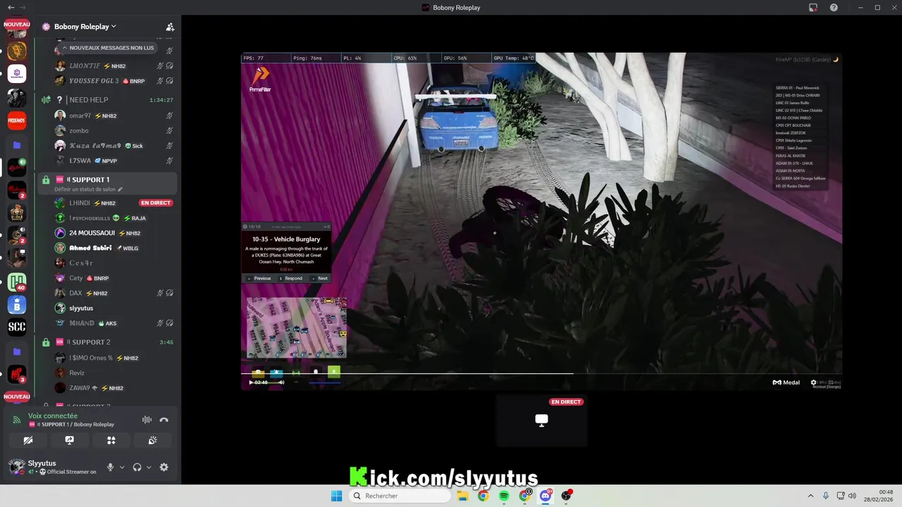Click the bottom NOUVEAU unread indicator
The image size is (902, 507).
pos(17,396)
